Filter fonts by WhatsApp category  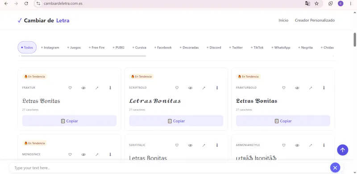[x=281, y=47]
